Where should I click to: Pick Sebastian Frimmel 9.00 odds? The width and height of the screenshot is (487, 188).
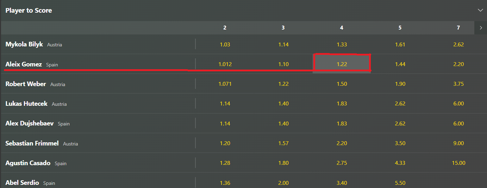[x=458, y=143]
